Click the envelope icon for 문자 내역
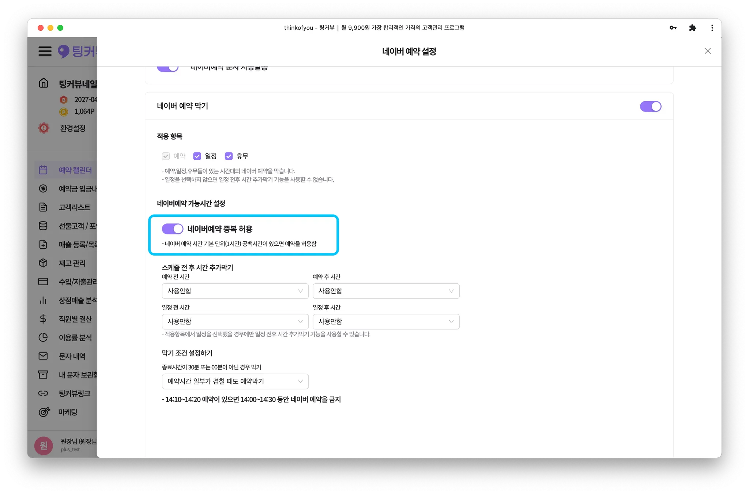 tap(43, 356)
